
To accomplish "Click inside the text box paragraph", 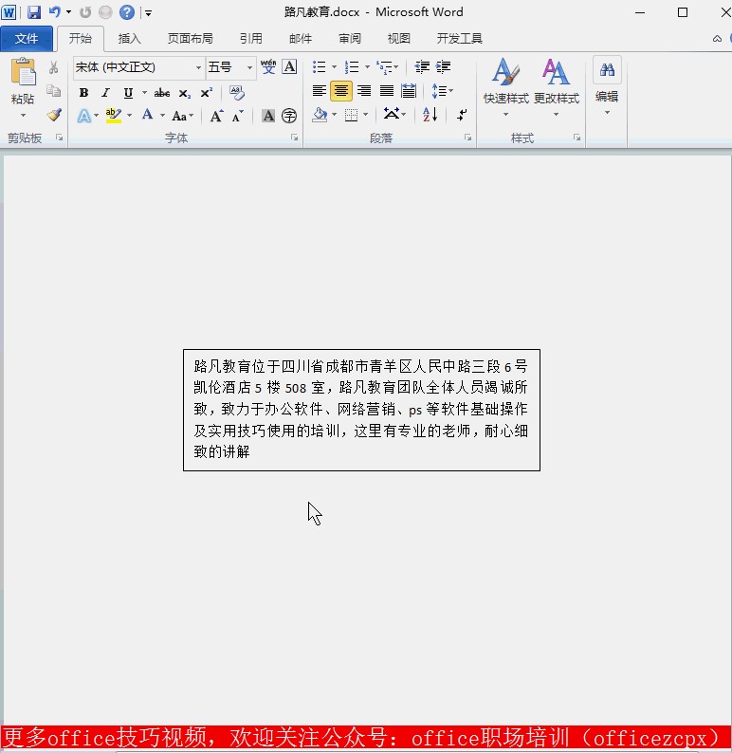I will (x=360, y=410).
